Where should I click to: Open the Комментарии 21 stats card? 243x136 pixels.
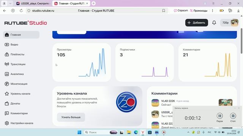pos(208,62)
